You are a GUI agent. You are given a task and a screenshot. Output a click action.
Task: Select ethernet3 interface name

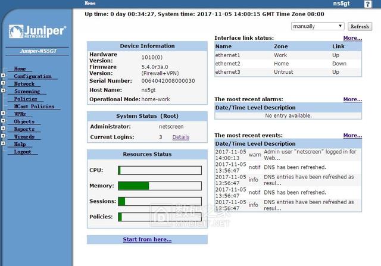[x=227, y=72]
